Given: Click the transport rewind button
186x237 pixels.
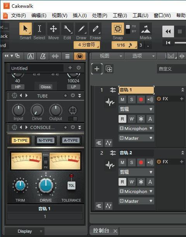Looking at the screenshot, I should coord(168,31).
